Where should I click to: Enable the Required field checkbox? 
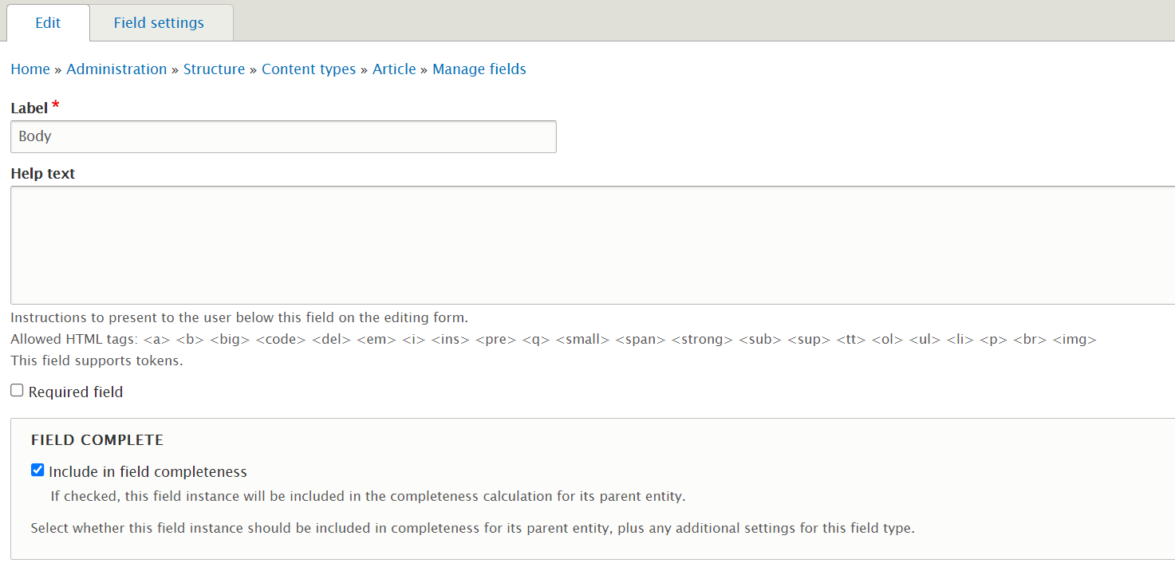click(17, 390)
